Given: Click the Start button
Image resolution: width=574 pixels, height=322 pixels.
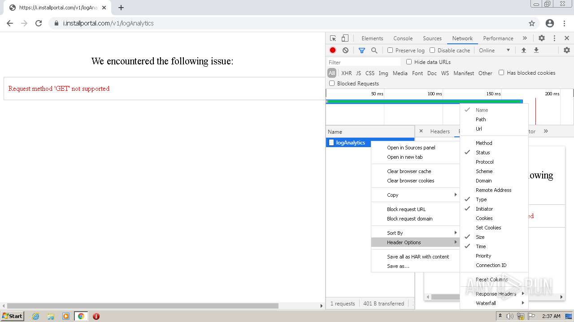Looking at the screenshot, I should [x=12, y=316].
